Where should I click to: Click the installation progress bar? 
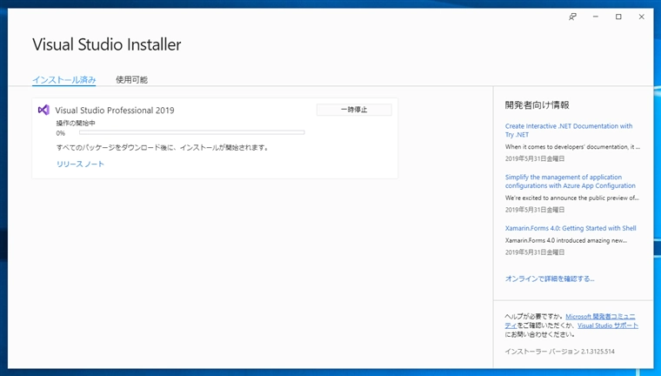point(192,132)
